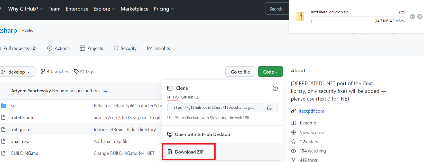Click the eye icon beside 154 watching
The height and width of the screenshot is (162, 424).
point(293,151)
